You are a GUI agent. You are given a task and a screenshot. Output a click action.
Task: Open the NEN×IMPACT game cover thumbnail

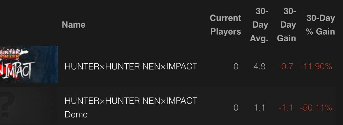click(x=29, y=64)
